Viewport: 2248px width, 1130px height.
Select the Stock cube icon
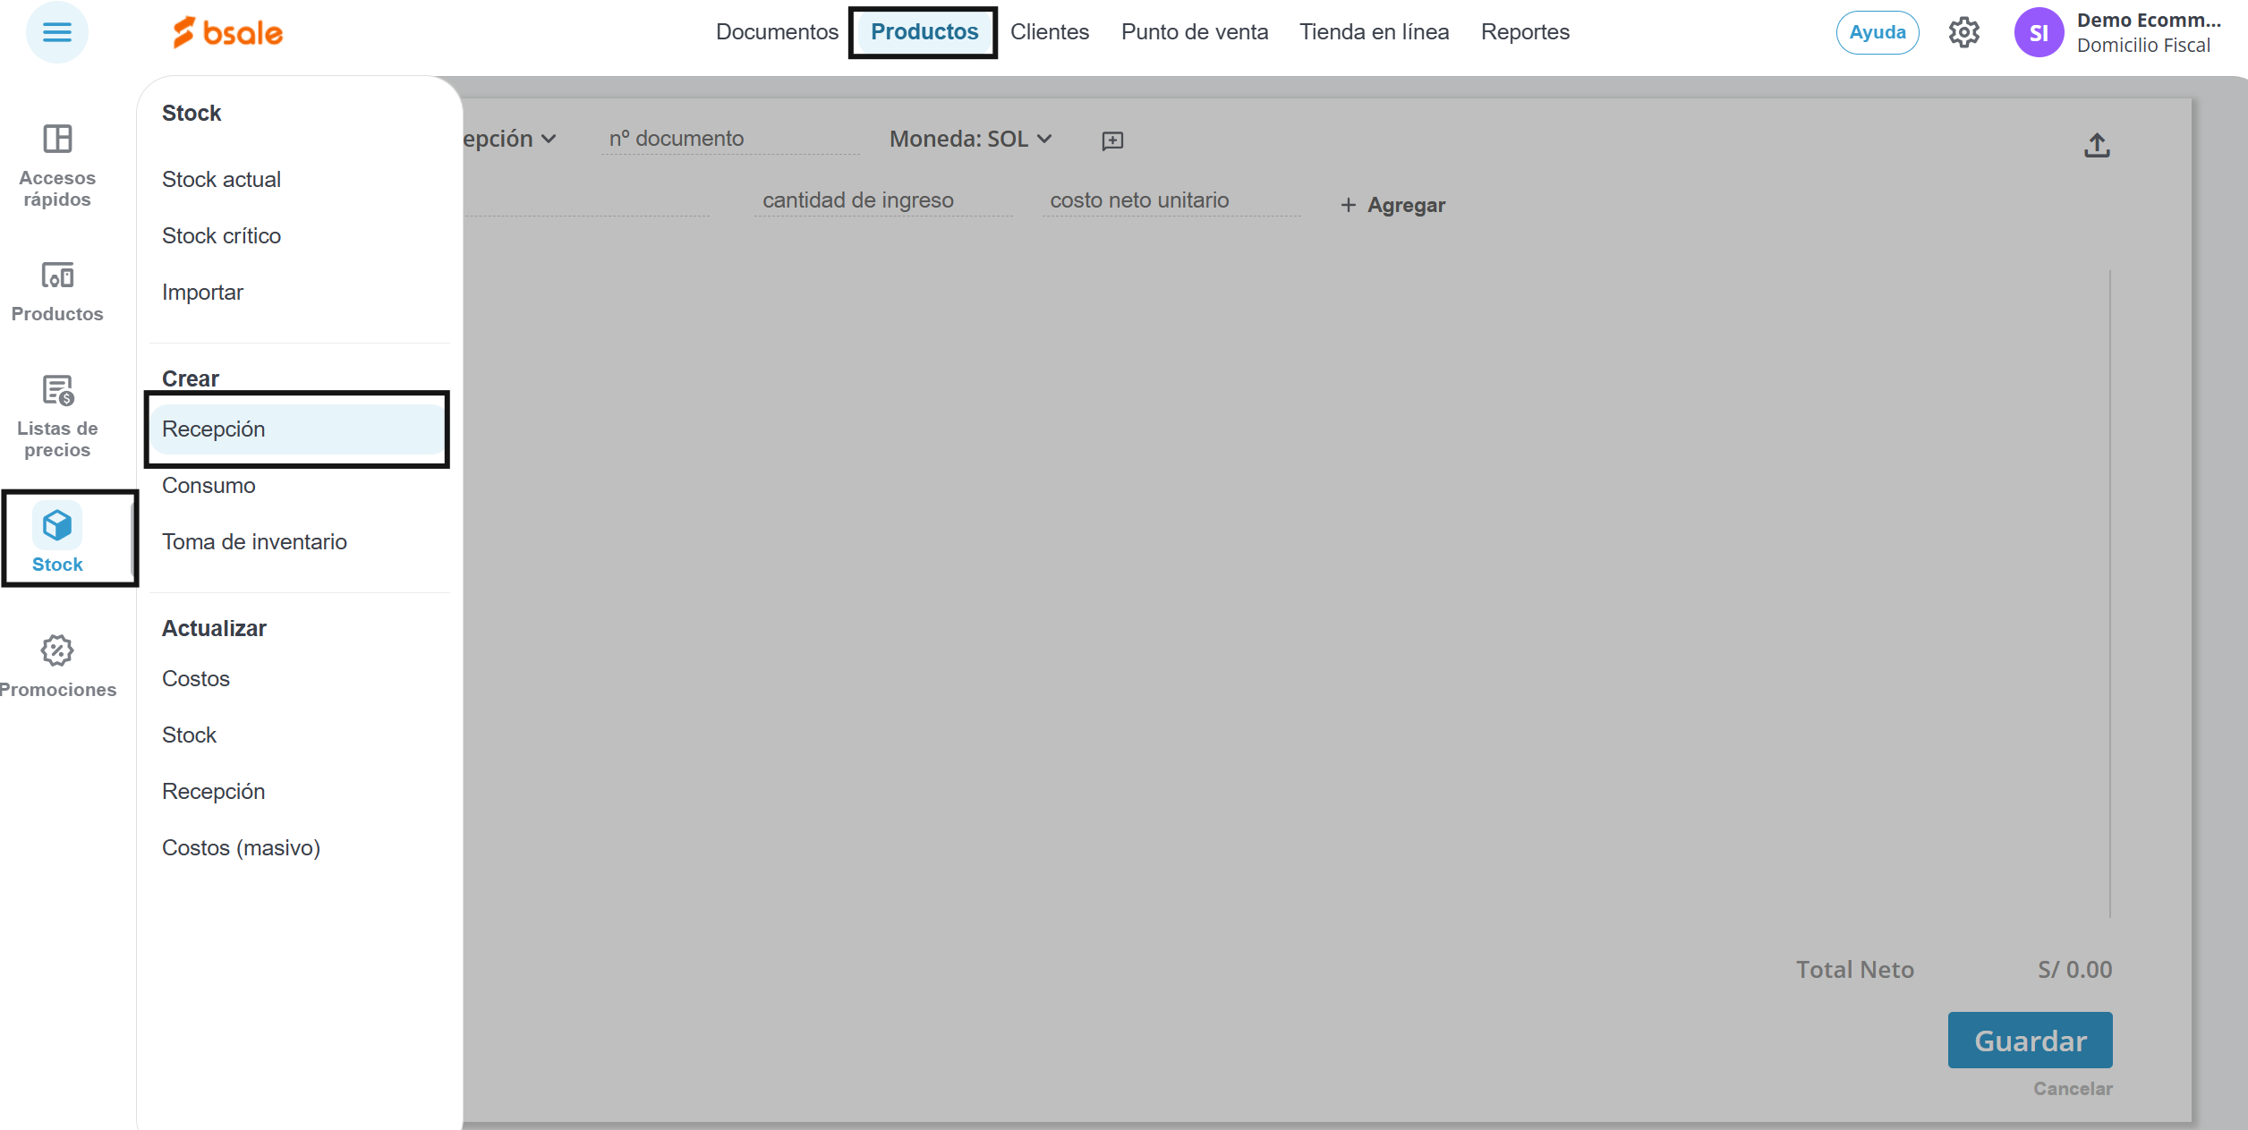tap(57, 525)
